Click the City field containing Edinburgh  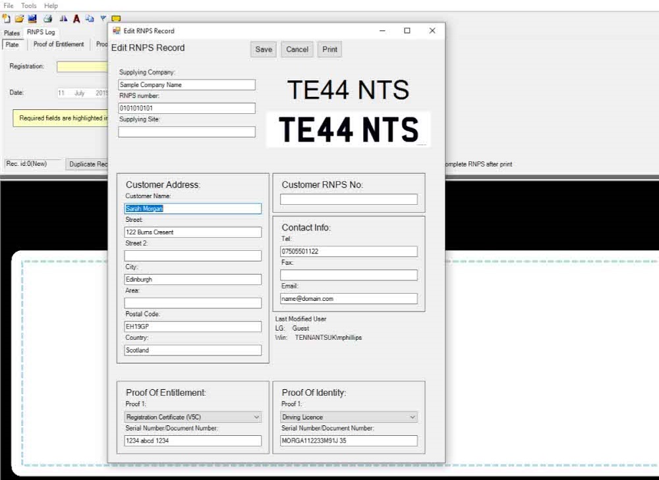pos(193,279)
